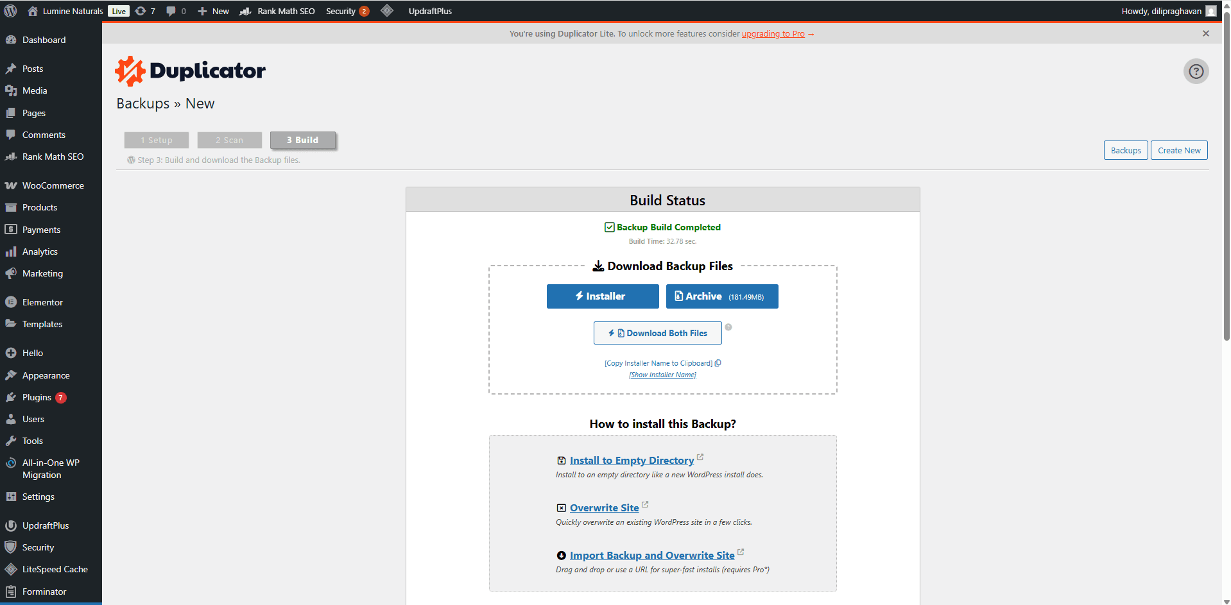
Task: Open Media library in the sidebar
Action: [x=51, y=90]
